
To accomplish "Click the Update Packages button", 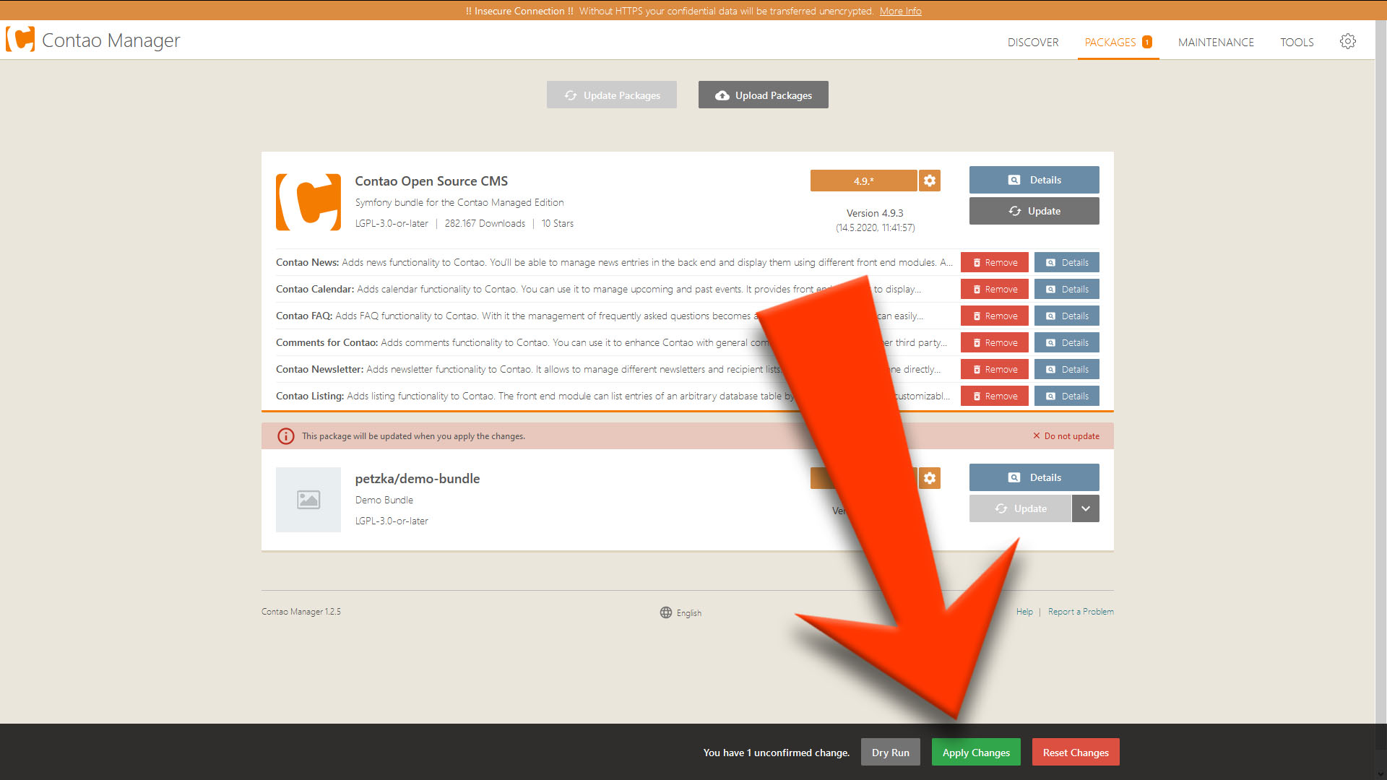I will pos(612,95).
